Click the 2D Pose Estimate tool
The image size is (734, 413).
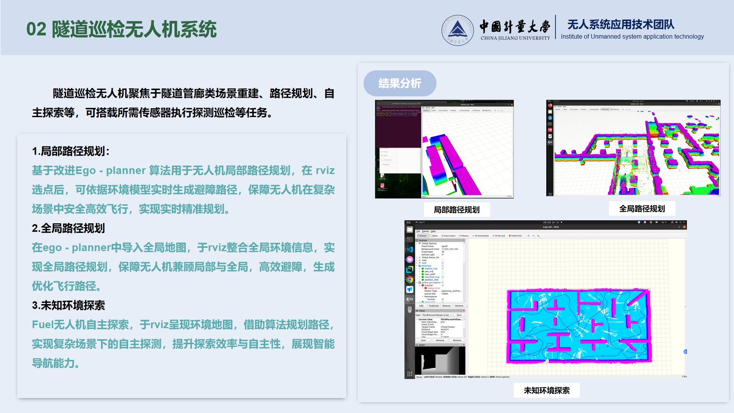pyautogui.click(x=481, y=236)
